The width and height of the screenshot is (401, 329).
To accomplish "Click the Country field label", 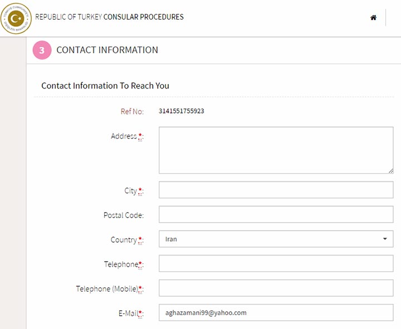I will (x=124, y=240).
